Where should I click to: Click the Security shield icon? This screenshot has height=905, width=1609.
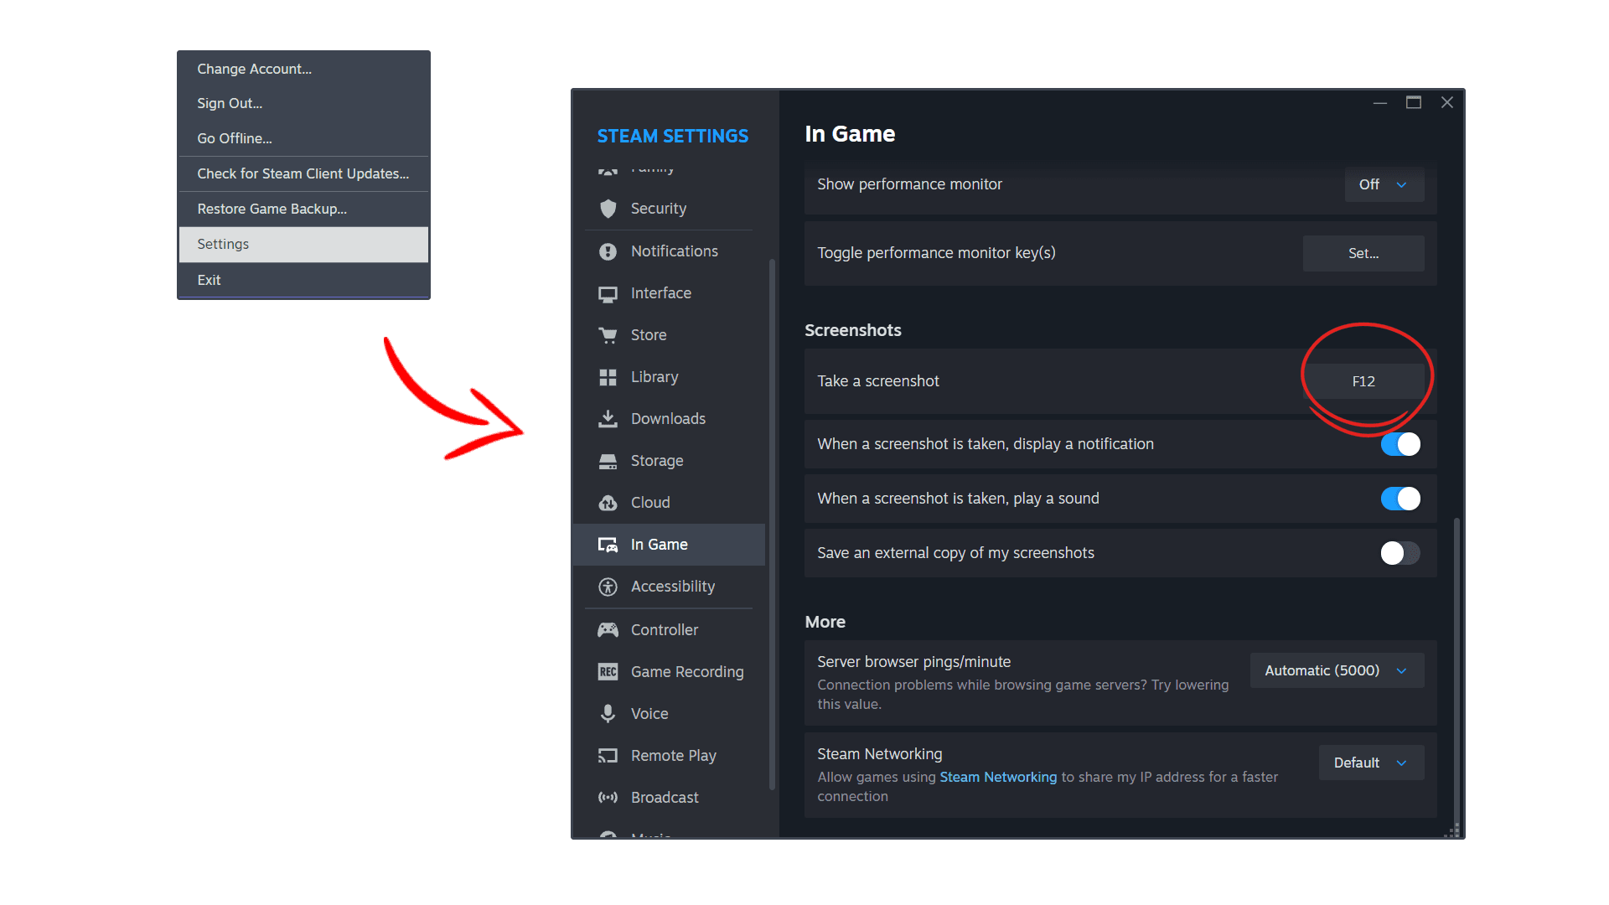pos(608,209)
